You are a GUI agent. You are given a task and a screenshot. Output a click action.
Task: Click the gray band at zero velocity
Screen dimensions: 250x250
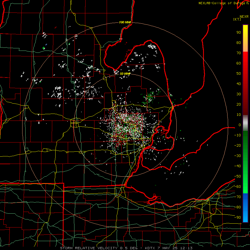pos(245,123)
